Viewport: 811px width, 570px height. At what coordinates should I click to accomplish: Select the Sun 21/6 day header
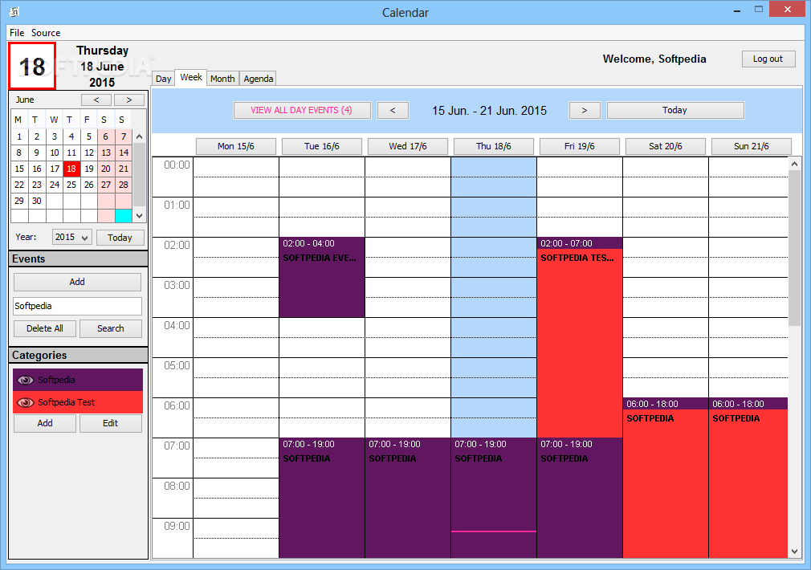coord(751,146)
